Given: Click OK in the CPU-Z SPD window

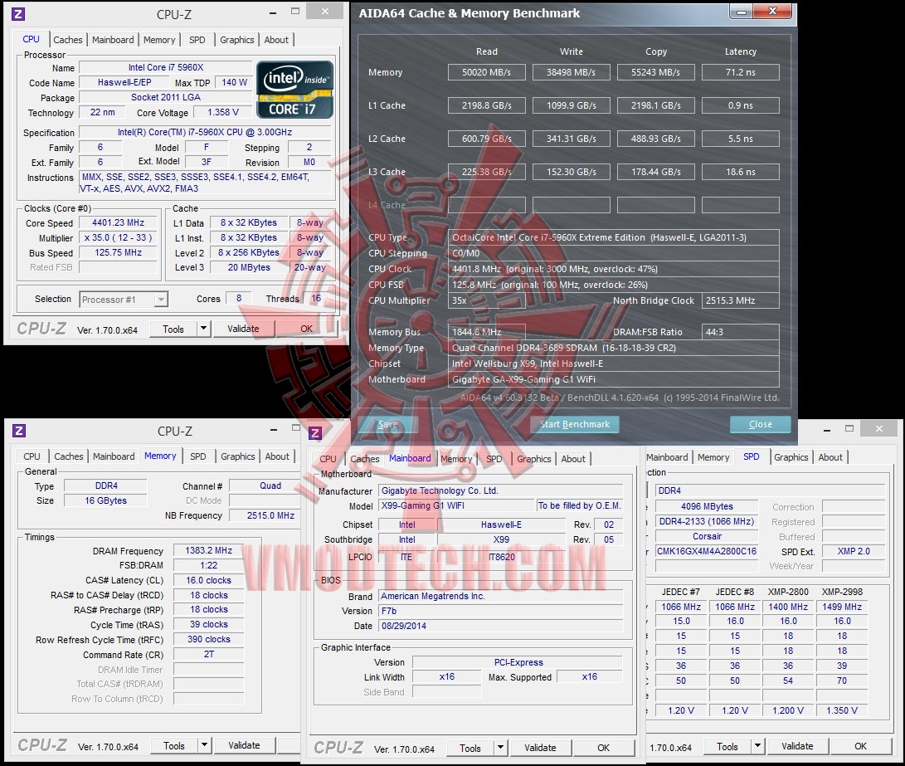Looking at the screenshot, I should (x=860, y=746).
